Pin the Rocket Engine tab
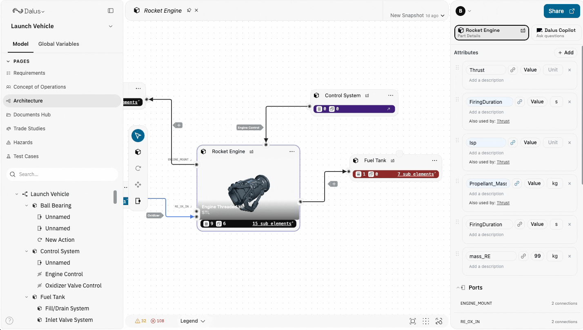 coord(189,10)
